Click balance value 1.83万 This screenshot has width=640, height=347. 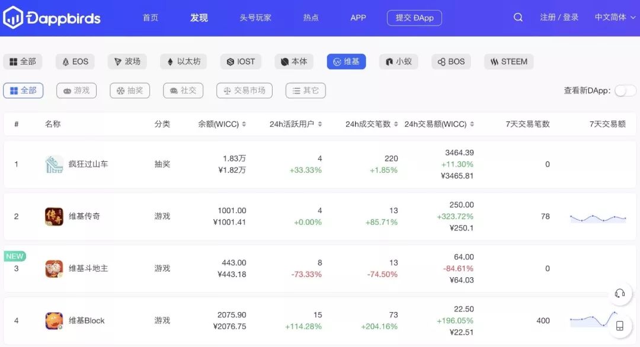234,159
